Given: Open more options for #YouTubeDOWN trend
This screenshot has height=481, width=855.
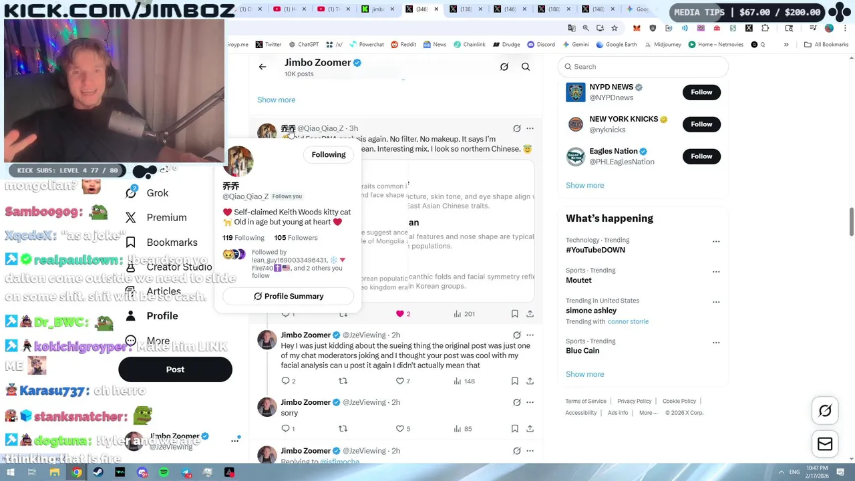Looking at the screenshot, I should point(716,241).
